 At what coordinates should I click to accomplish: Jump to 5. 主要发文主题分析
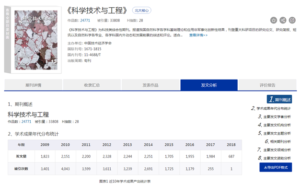click(x=274, y=133)
